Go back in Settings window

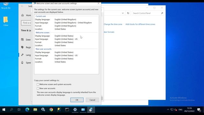(x=22, y=6)
